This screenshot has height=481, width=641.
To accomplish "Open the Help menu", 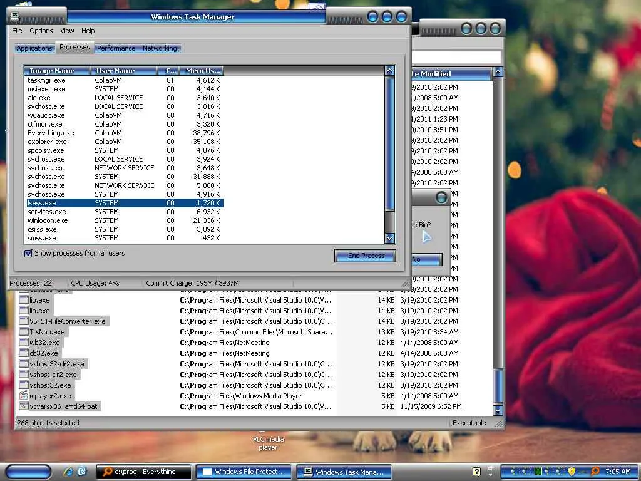I will [x=88, y=31].
